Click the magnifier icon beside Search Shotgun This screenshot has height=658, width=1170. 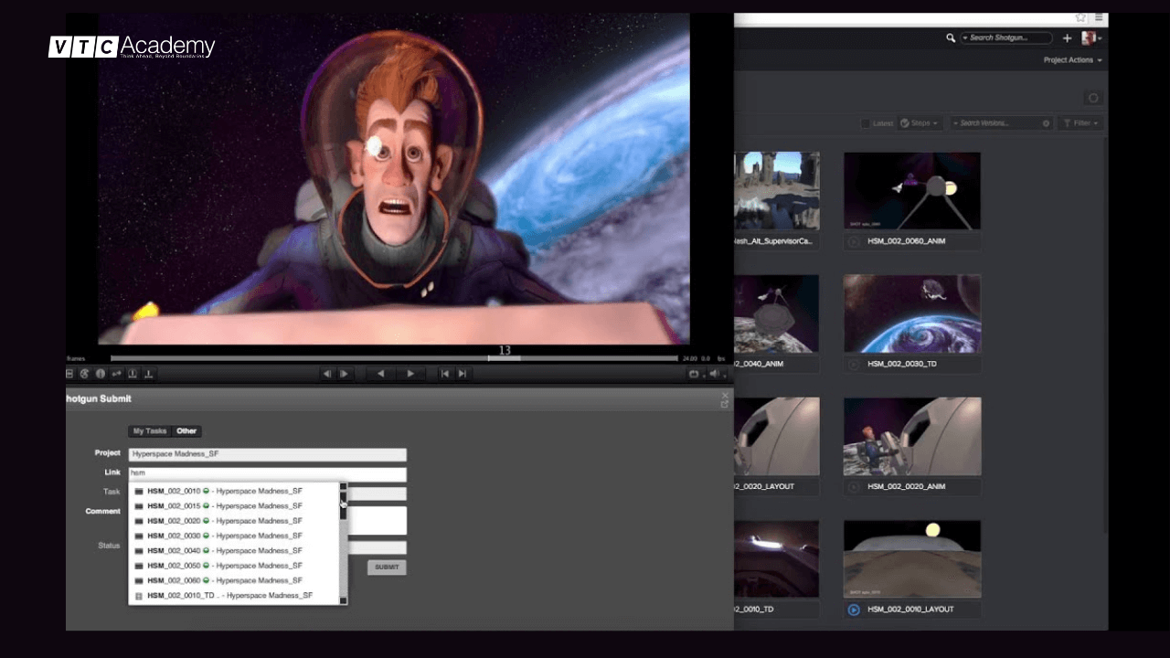tap(951, 38)
